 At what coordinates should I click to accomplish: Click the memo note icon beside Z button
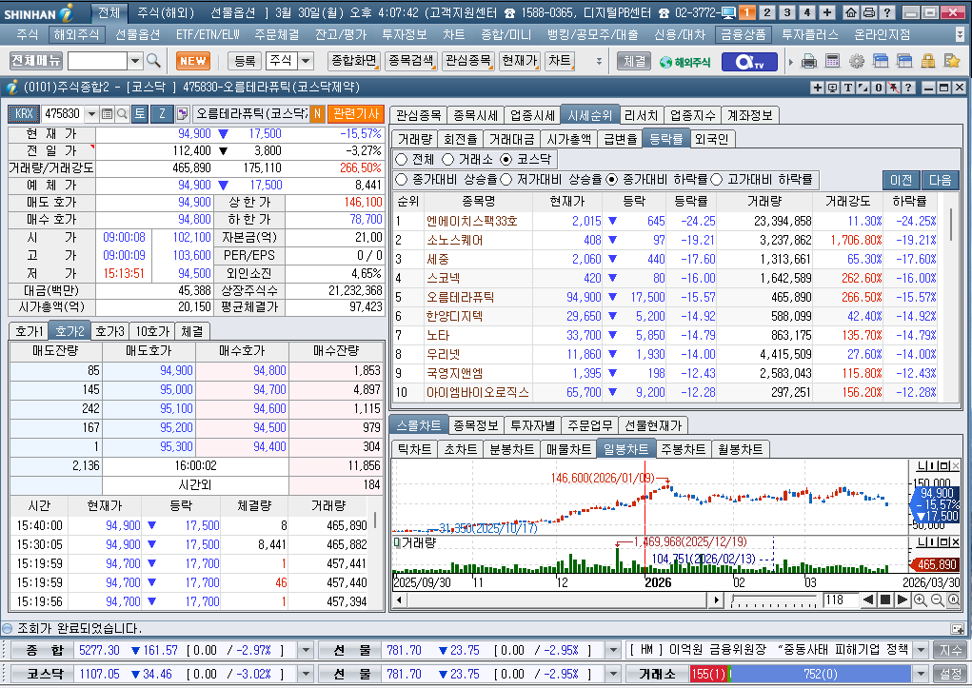tap(182, 113)
